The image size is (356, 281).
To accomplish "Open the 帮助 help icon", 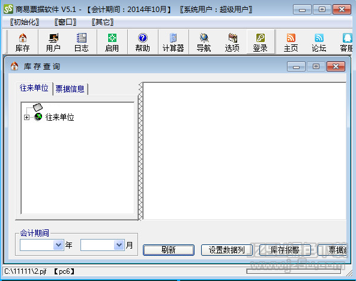I will coord(143,42).
